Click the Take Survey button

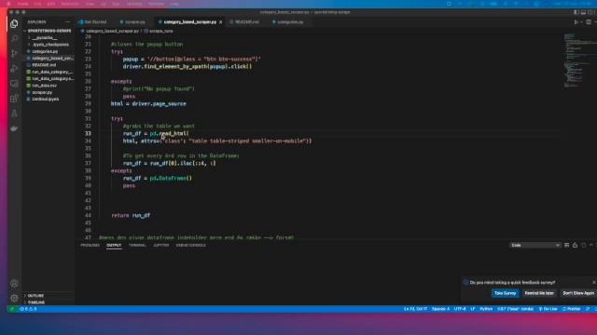pyautogui.click(x=505, y=293)
